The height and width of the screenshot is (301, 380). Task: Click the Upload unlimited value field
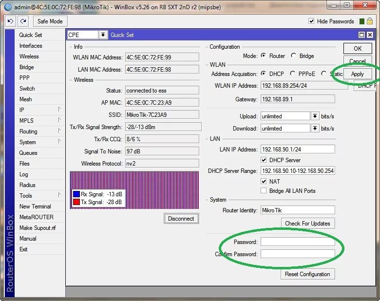[285, 116]
